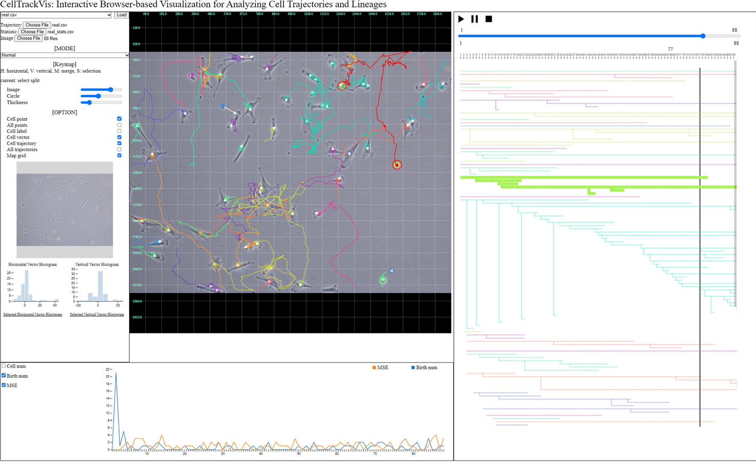The width and height of the screenshot is (756, 462).
Task: Click the Horizontal Vector Histogram chart
Action: [x=33, y=286]
